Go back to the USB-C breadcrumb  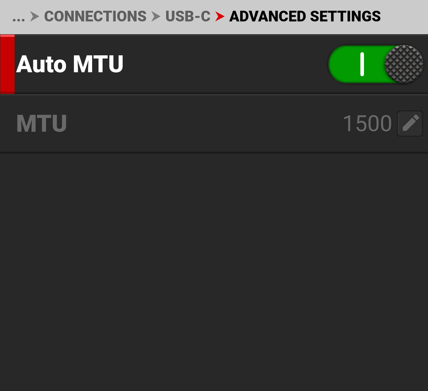coord(188,16)
